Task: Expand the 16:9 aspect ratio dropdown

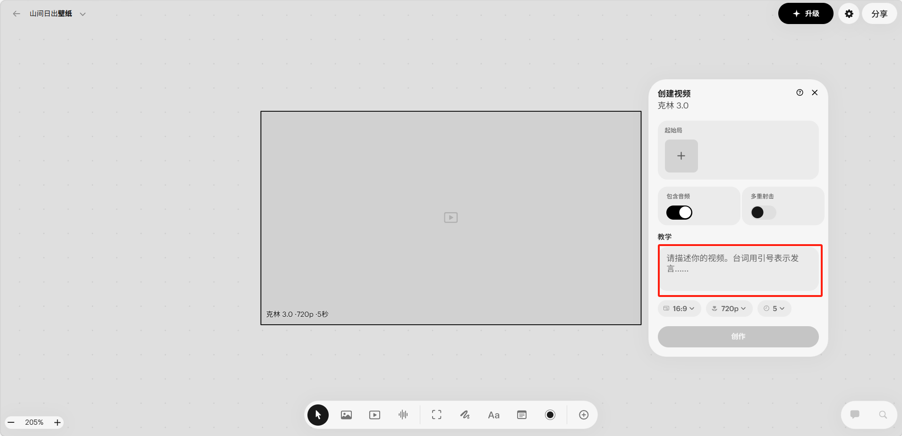Action: (x=679, y=308)
